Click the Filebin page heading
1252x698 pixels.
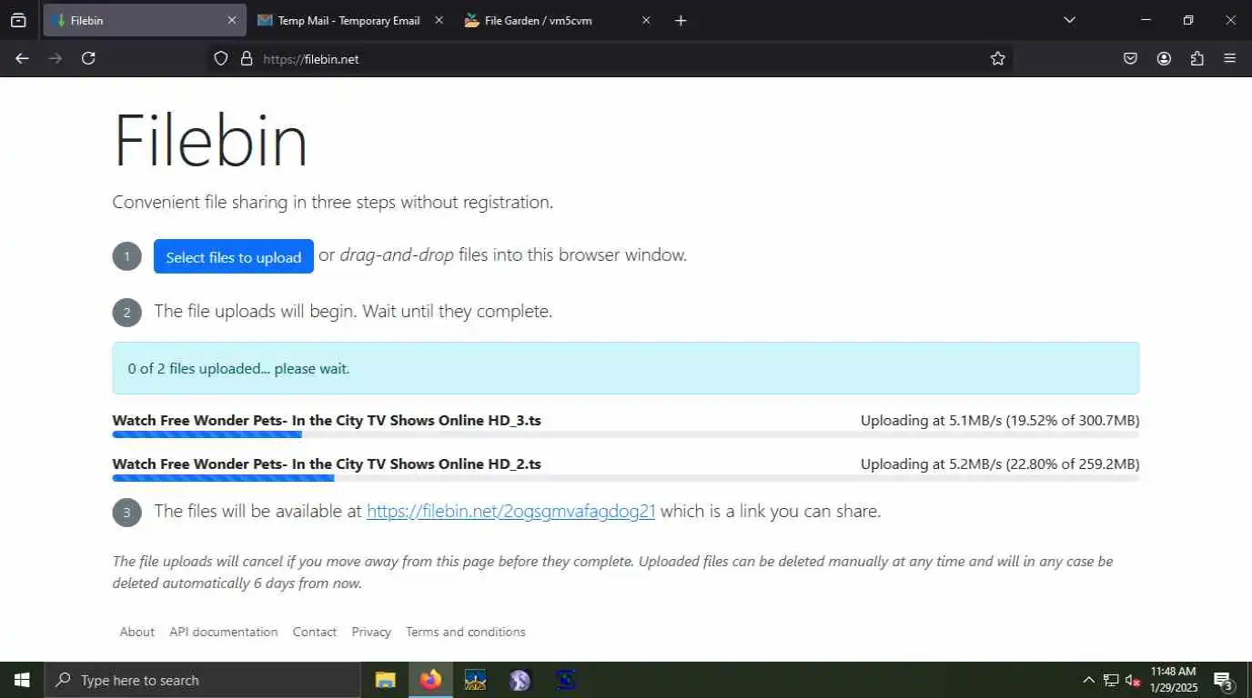pos(210,141)
